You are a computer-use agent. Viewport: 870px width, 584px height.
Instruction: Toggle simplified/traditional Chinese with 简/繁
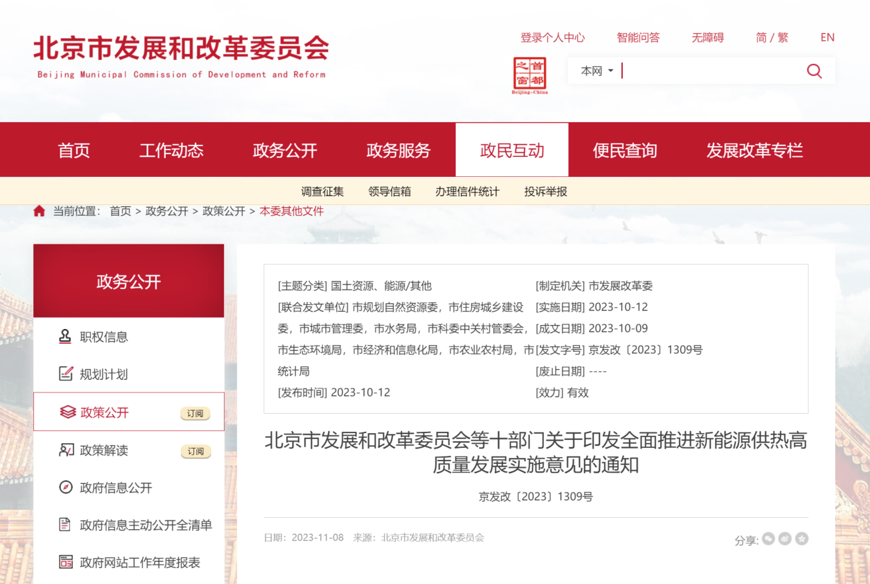(772, 37)
